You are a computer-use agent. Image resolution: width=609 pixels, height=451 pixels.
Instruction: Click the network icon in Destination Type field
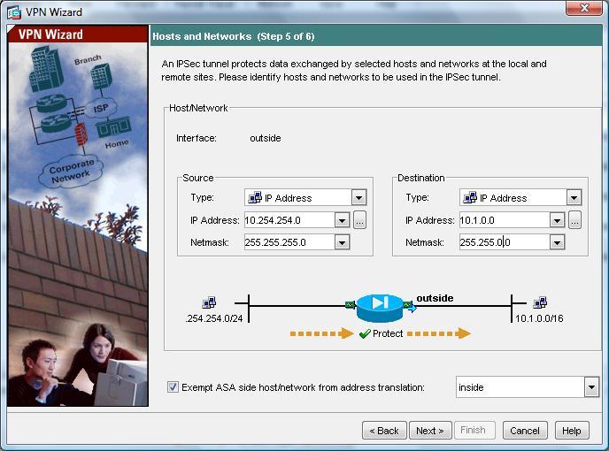pos(470,197)
